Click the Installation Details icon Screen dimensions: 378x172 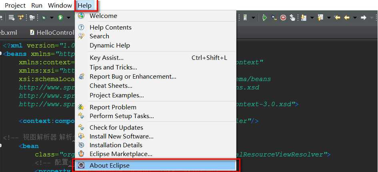82,145
